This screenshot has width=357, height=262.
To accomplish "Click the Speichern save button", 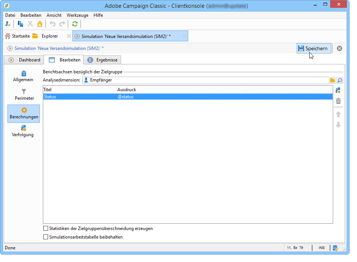I will point(314,48).
